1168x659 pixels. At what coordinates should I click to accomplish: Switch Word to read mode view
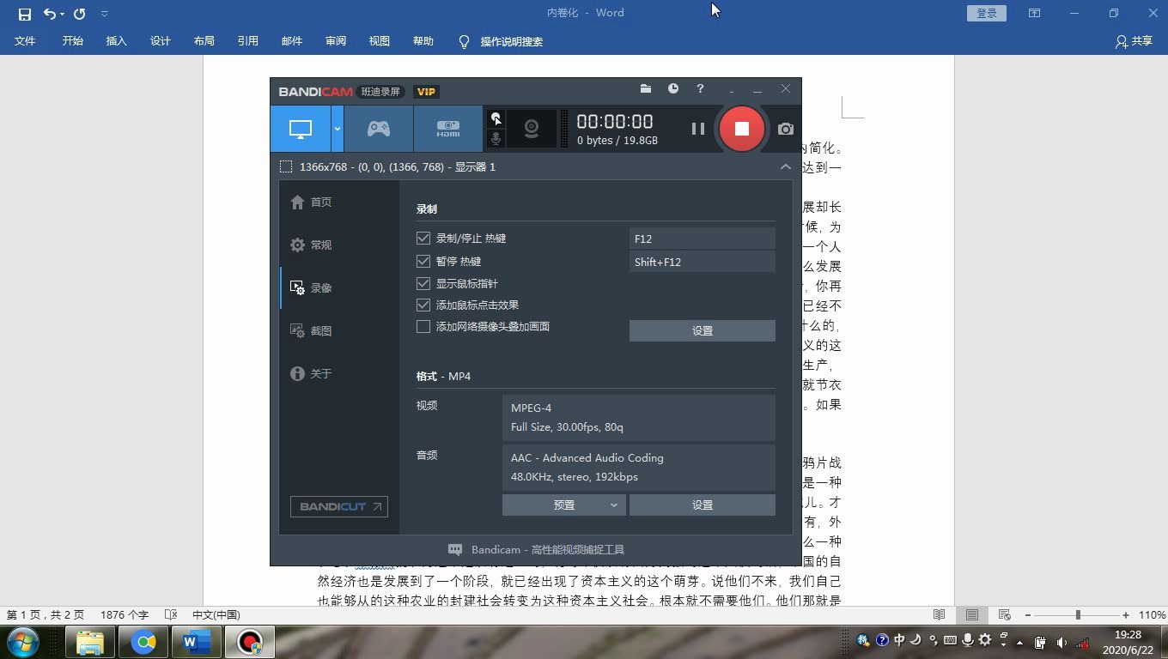pyautogui.click(x=939, y=615)
